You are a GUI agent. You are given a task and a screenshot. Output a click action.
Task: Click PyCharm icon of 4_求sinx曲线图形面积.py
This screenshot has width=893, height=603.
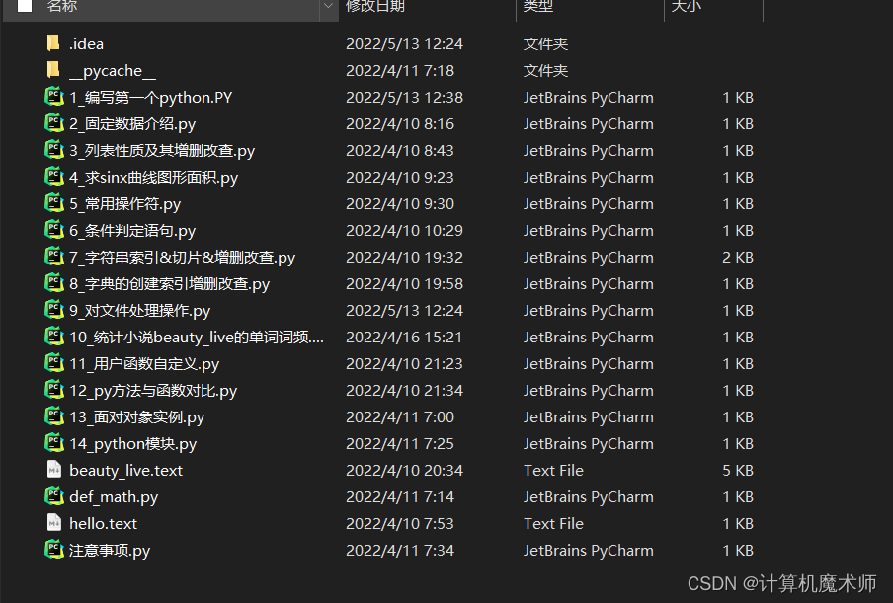54,177
